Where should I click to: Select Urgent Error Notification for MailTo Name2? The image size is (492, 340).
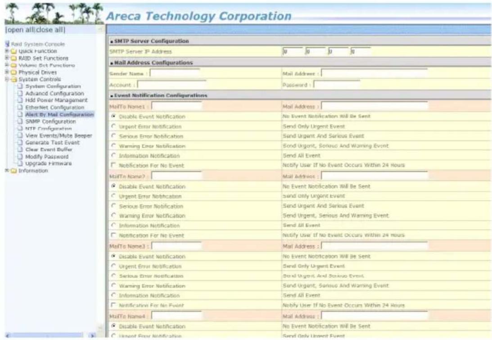[113, 196]
